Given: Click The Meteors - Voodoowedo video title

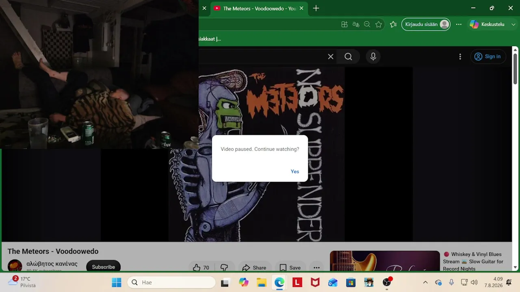Looking at the screenshot, I should click(x=53, y=251).
